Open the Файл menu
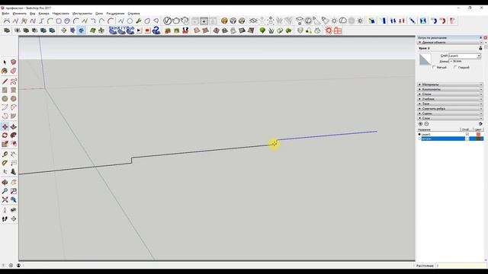Image resolution: width=488 pixels, height=274 pixels. coord(5,14)
